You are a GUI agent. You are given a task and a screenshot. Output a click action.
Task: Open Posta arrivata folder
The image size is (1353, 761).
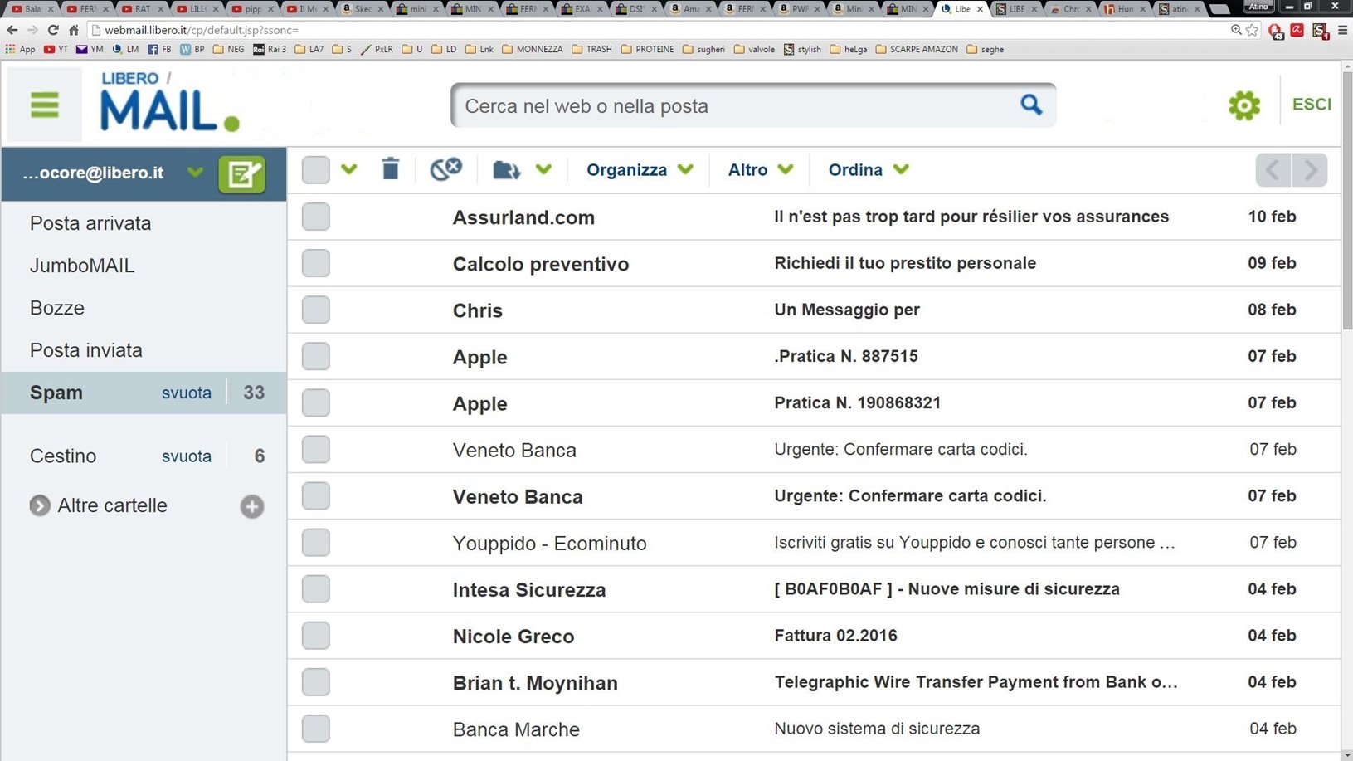[x=90, y=223]
